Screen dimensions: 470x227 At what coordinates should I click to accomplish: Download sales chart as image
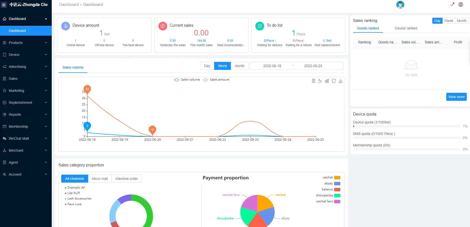[341, 81]
